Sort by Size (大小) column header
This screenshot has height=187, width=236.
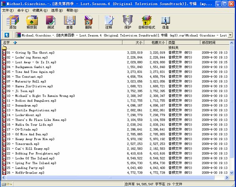133,43
